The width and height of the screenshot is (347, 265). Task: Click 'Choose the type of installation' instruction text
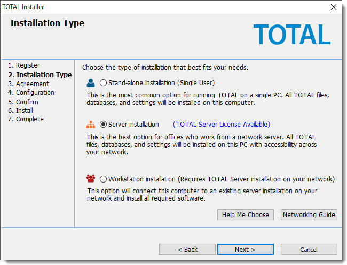pyautogui.click(x=165, y=67)
